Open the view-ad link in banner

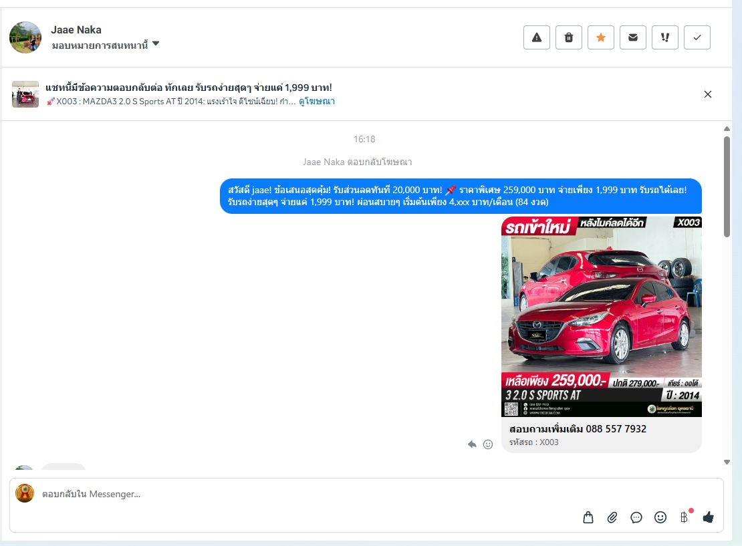click(317, 102)
